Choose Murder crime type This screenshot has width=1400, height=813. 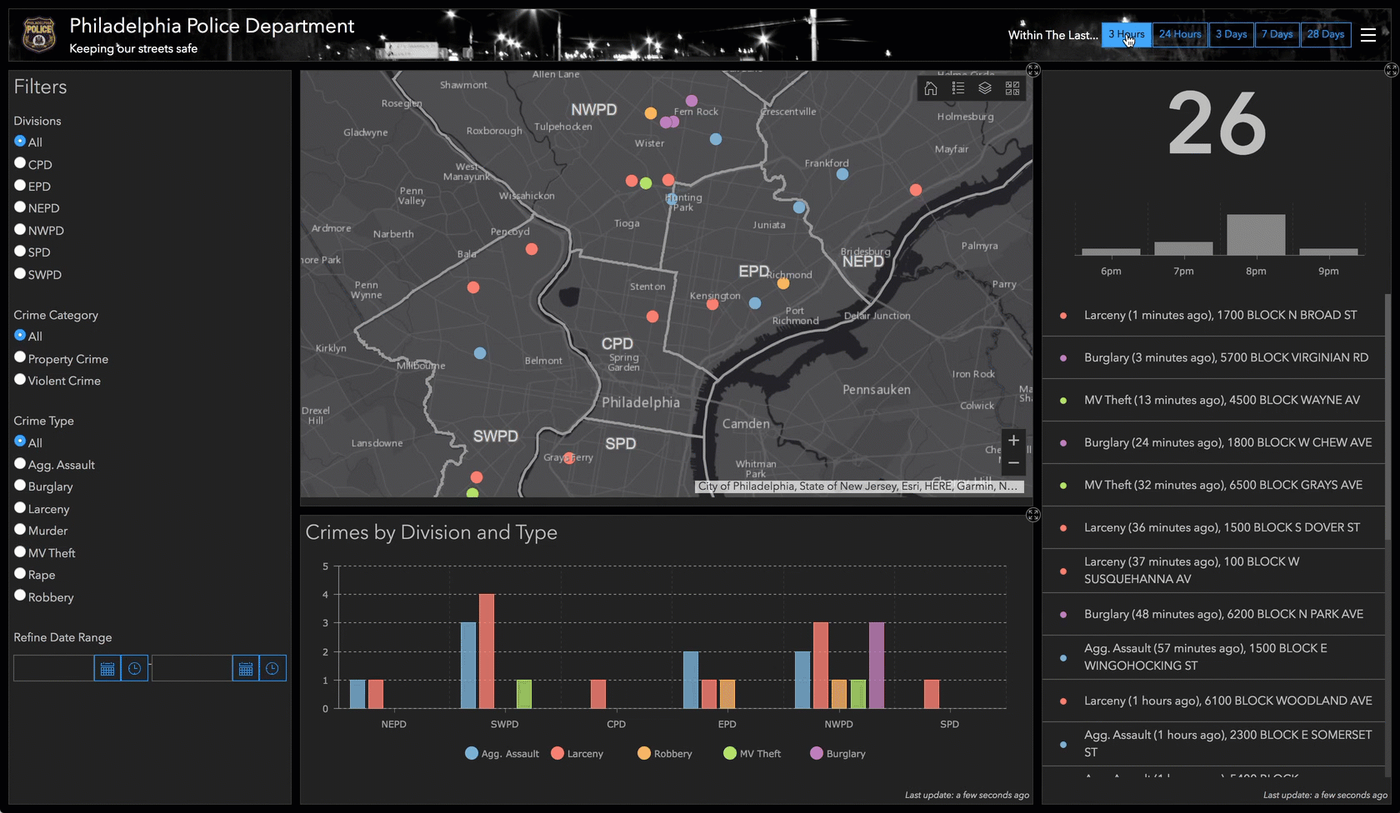pyautogui.click(x=20, y=529)
